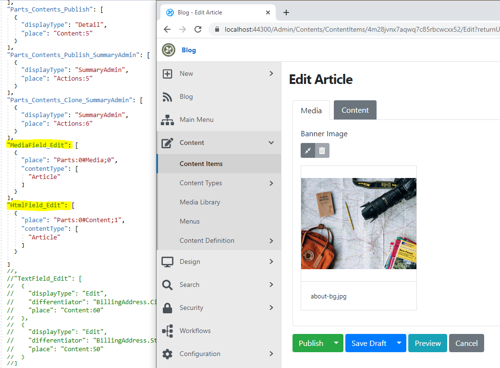500x368 pixels.
Task: Click the Cancel button
Action: (x=466, y=343)
